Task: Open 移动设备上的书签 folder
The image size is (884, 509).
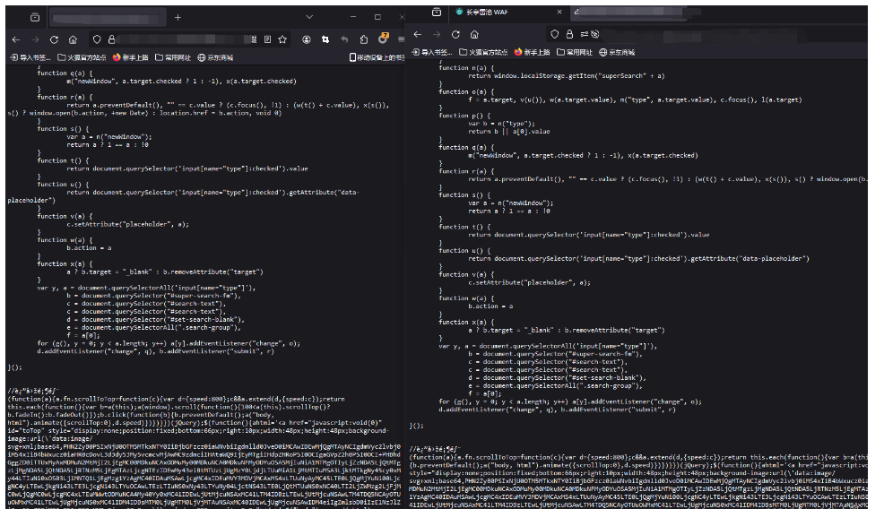Action: [377, 57]
